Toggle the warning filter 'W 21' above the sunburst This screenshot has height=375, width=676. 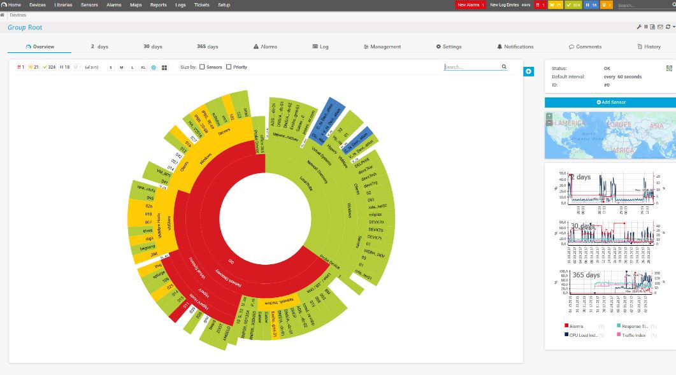(34, 67)
